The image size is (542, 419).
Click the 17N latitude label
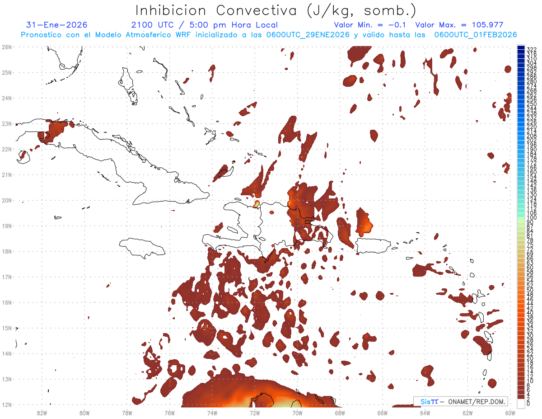point(7,277)
